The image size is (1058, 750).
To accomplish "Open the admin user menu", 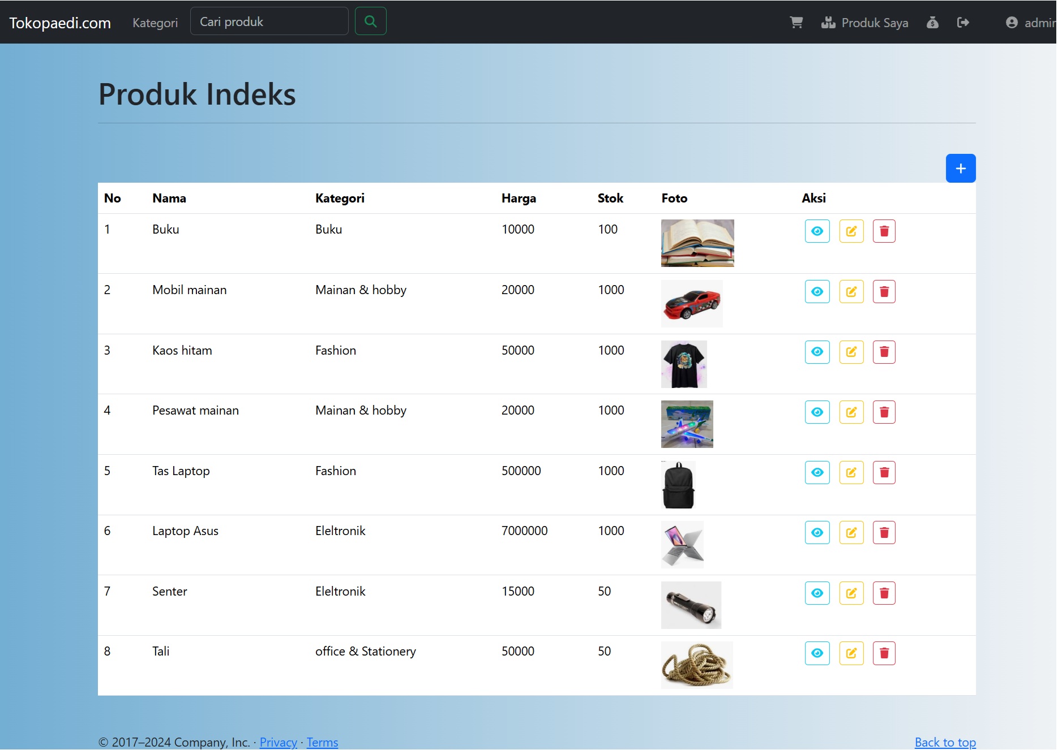I will point(1030,23).
